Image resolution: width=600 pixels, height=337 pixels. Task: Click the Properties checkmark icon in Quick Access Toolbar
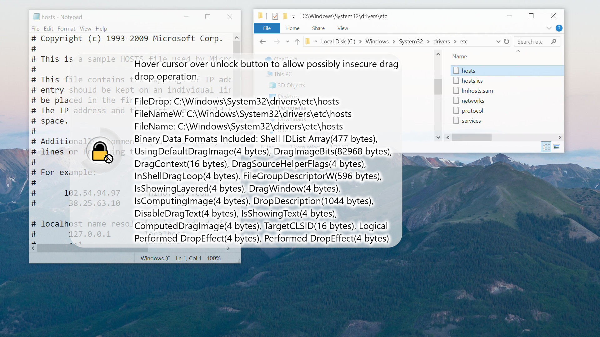point(275,16)
